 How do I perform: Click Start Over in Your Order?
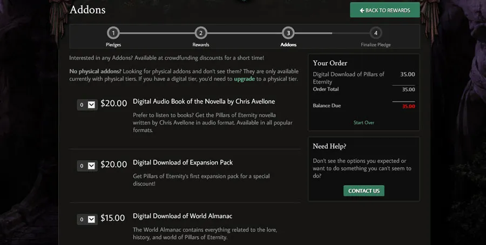(364, 122)
